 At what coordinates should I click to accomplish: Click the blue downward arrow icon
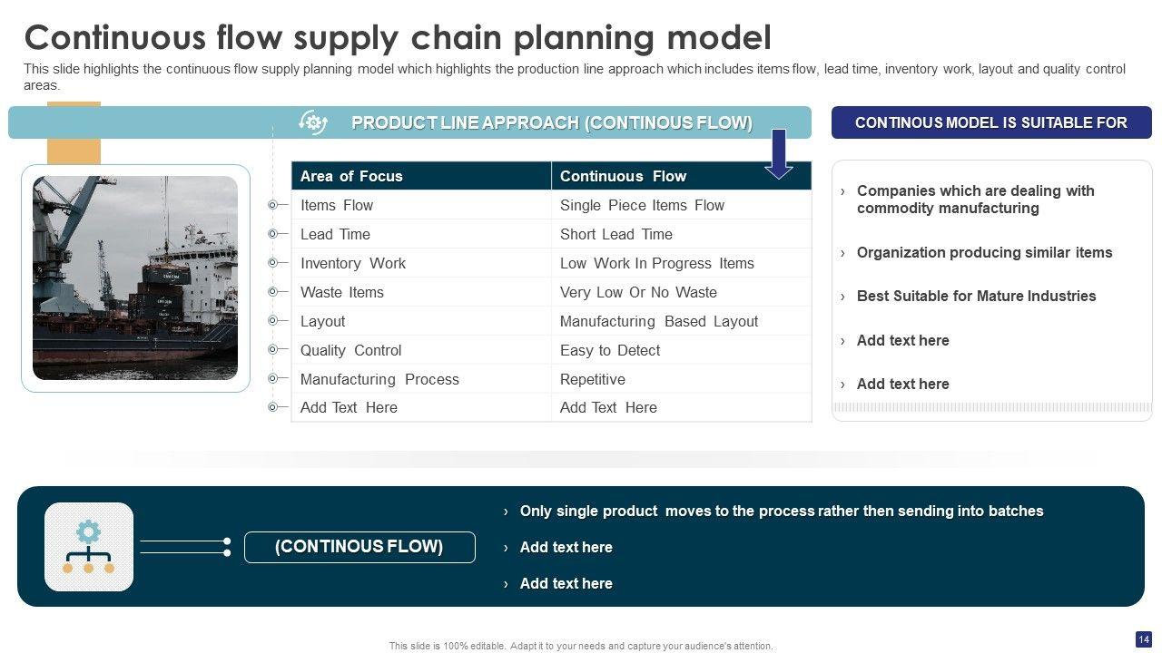tap(779, 153)
